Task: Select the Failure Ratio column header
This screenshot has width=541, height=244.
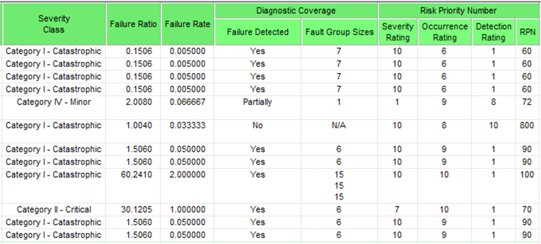Action: pos(133,24)
